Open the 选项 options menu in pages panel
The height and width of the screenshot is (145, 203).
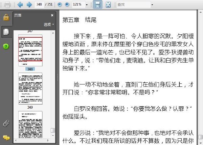click(x=49, y=24)
